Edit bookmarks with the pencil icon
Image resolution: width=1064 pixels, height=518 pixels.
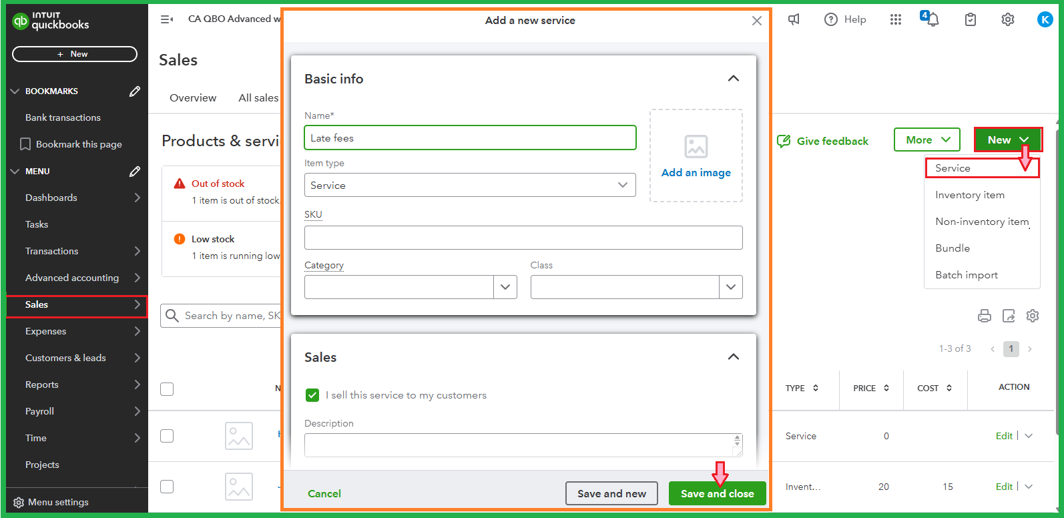pyautogui.click(x=135, y=91)
